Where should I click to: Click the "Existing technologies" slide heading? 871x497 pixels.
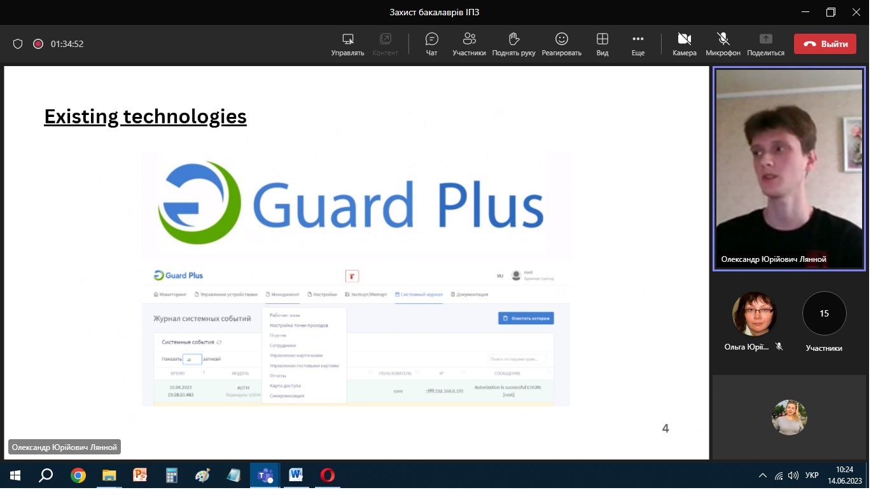(145, 116)
